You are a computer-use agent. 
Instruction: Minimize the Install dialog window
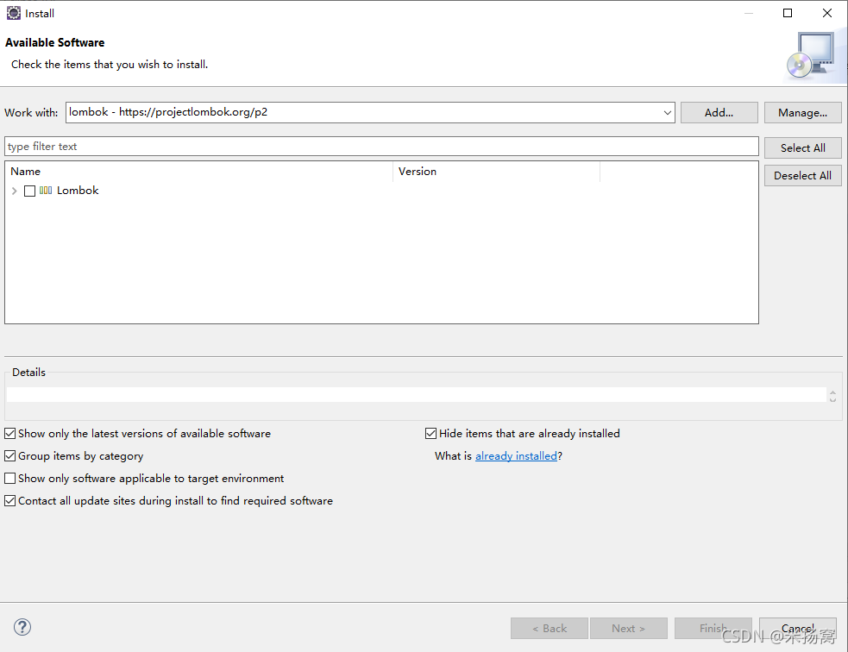point(749,13)
